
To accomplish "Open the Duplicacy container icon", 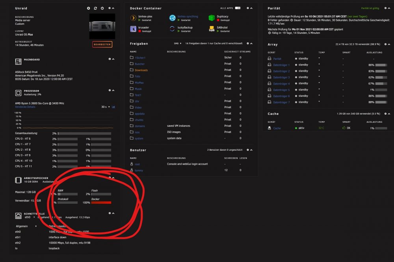I will coord(212,18).
